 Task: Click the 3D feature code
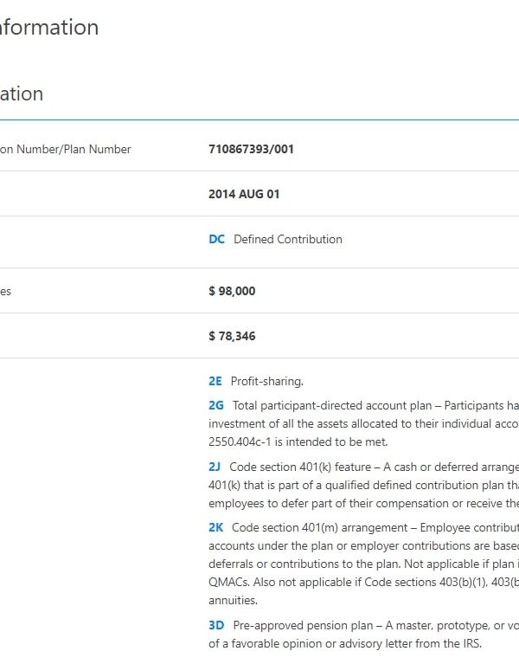point(216,624)
